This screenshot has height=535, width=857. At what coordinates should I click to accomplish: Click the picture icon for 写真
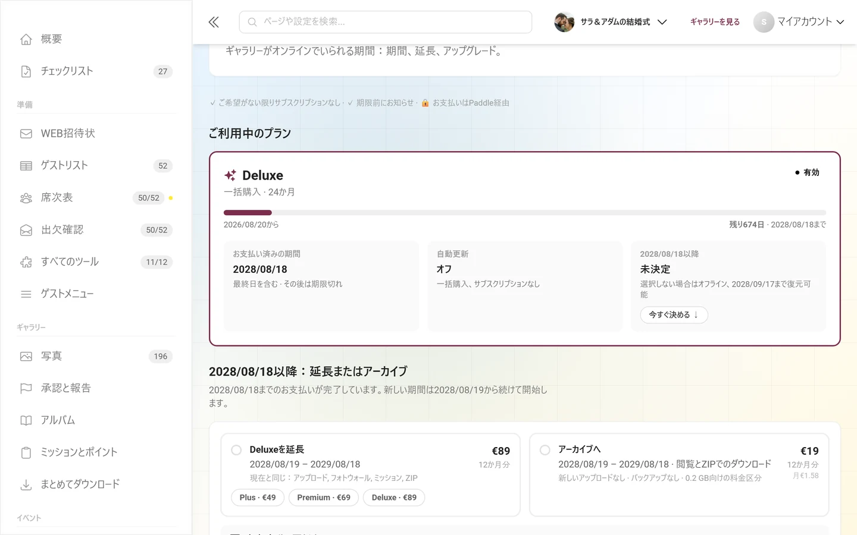(26, 357)
